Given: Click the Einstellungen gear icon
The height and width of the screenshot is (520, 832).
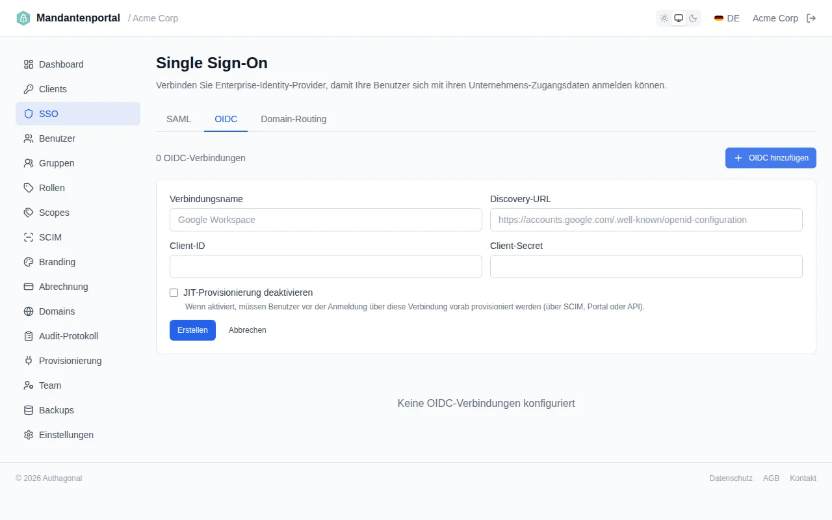Looking at the screenshot, I should (29, 435).
